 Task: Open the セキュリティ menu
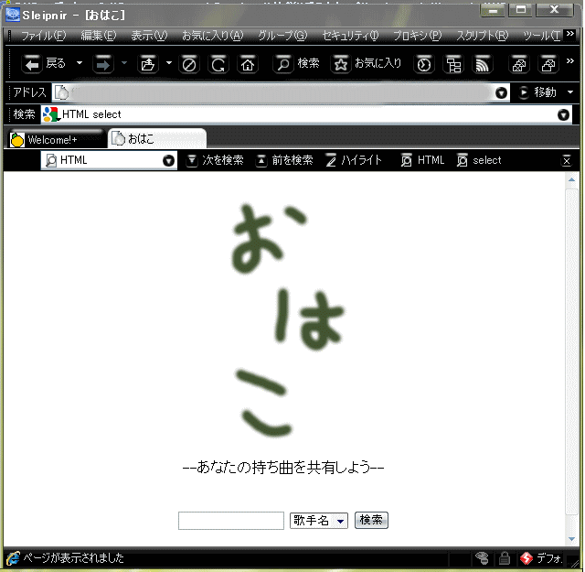click(x=350, y=36)
